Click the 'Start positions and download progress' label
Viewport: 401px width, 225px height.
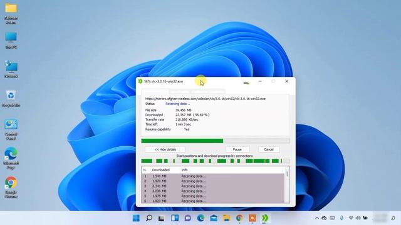click(214, 156)
